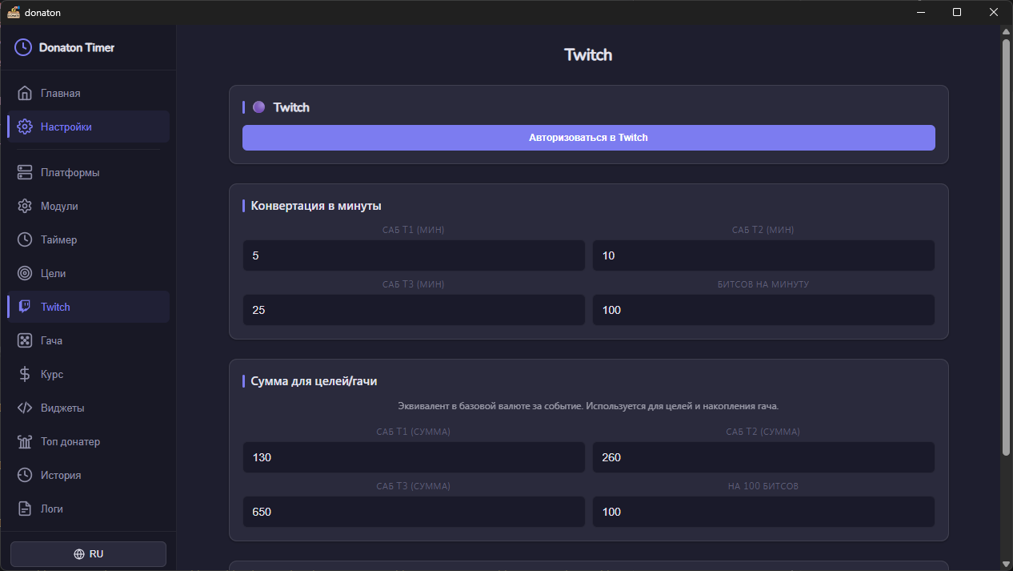1013x571 pixels.
Task: Click the gear icon beside Модули
Action: (25, 206)
